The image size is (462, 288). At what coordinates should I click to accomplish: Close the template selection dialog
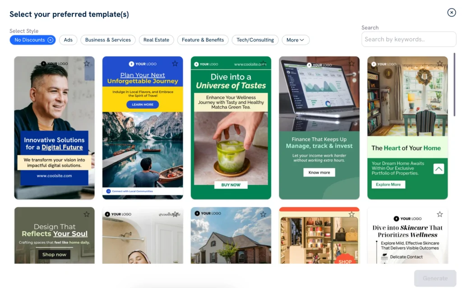coord(451,12)
